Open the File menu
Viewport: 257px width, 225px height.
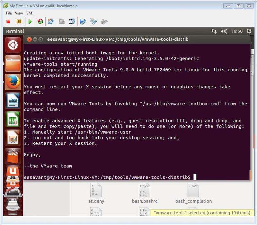pos(9,13)
